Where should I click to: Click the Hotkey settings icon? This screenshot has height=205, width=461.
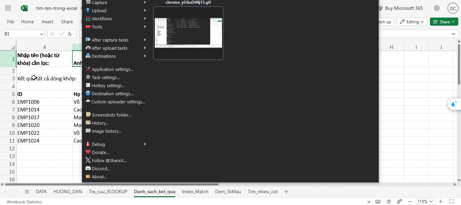click(x=88, y=85)
